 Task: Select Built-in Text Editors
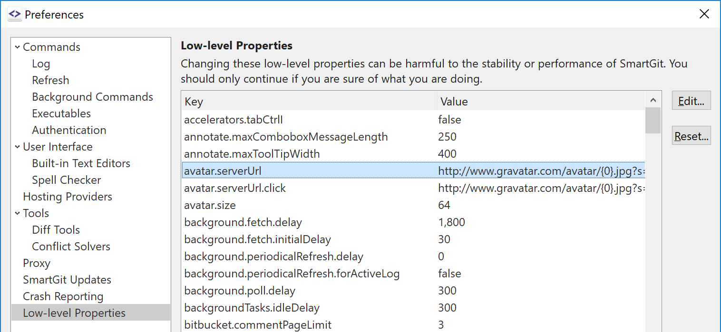coord(81,163)
